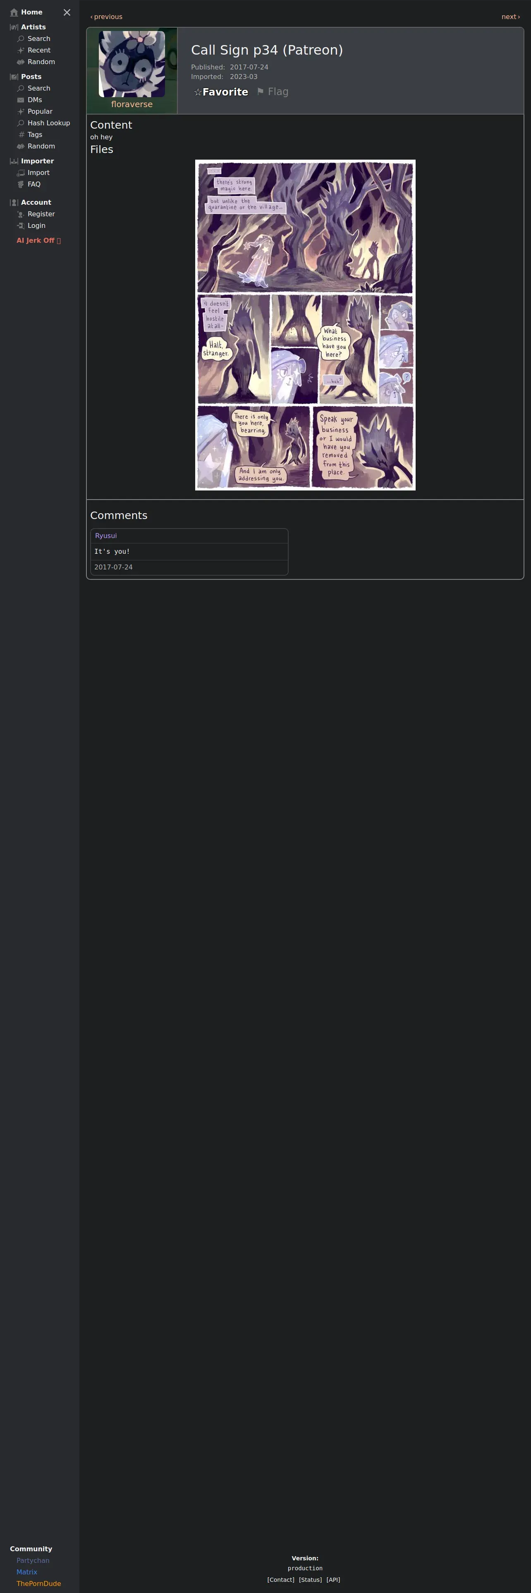Click the Login icon in the sidebar
The height and width of the screenshot is (1593, 531).
pos(21,226)
